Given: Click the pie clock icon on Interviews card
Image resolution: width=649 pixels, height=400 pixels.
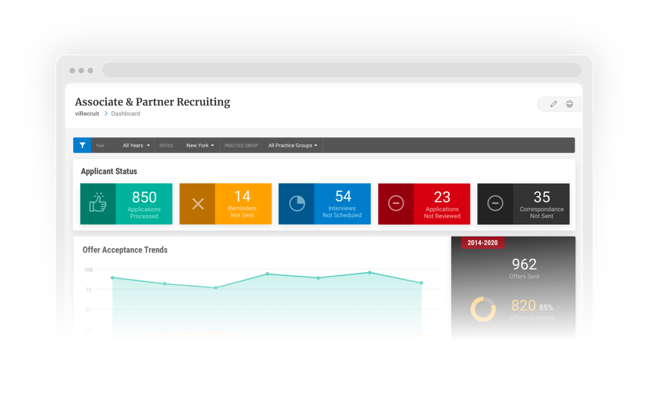Looking at the screenshot, I should coord(297,204).
